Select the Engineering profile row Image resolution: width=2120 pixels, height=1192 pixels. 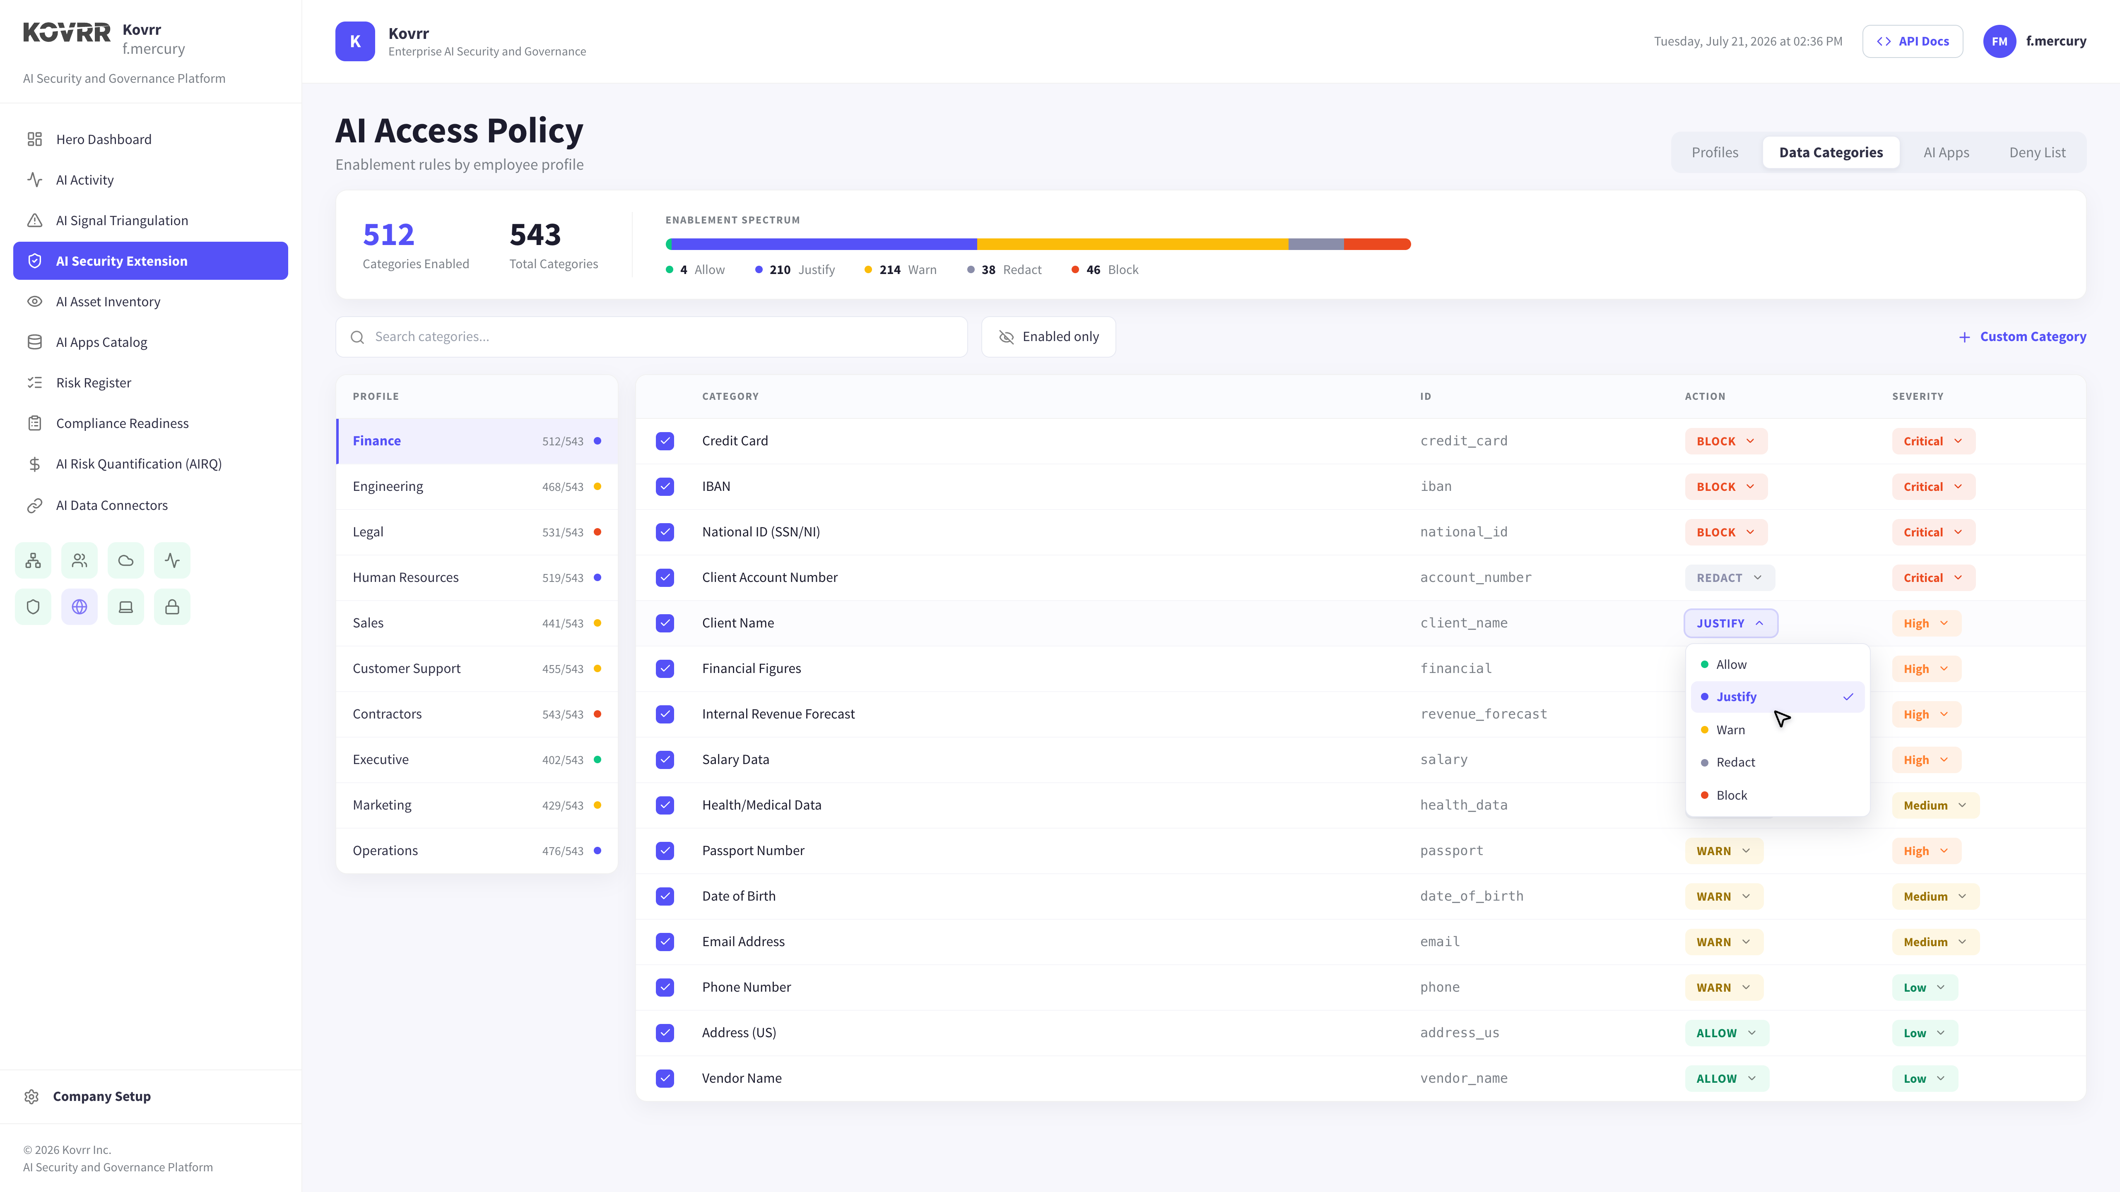pyautogui.click(x=477, y=486)
